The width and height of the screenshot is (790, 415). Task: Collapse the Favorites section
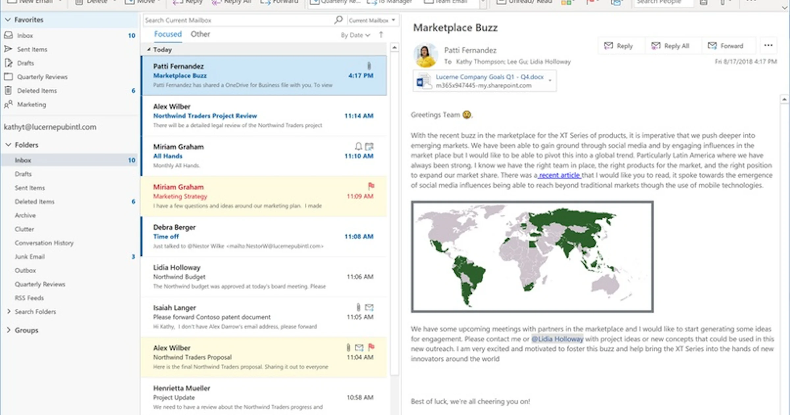tap(8, 19)
